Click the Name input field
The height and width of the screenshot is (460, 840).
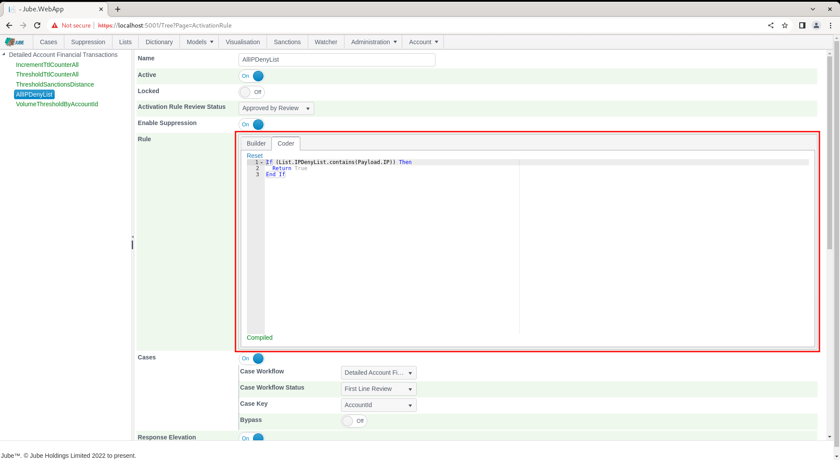(x=337, y=60)
